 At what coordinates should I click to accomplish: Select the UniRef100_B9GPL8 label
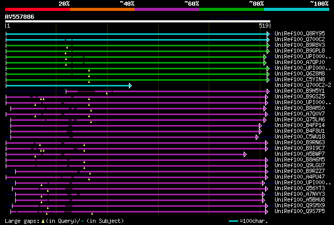click(x=300, y=51)
